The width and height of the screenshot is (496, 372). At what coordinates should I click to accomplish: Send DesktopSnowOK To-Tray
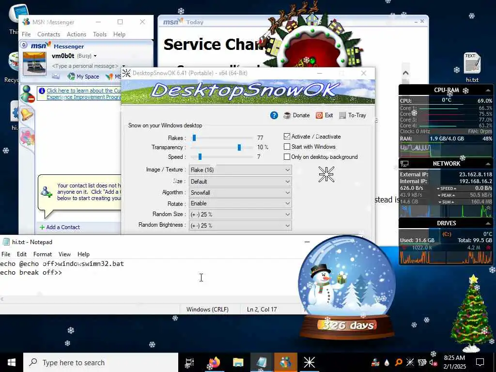pos(353,115)
